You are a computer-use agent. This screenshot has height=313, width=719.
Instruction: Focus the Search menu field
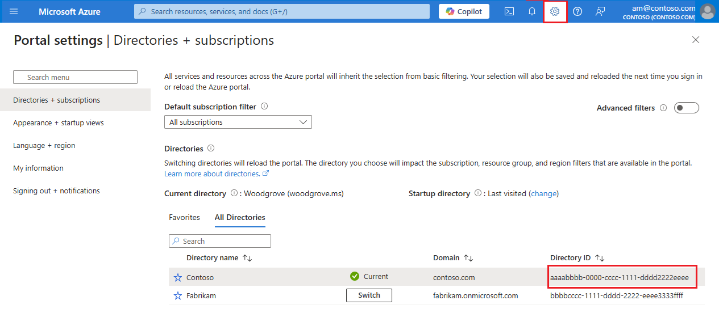[x=75, y=77]
